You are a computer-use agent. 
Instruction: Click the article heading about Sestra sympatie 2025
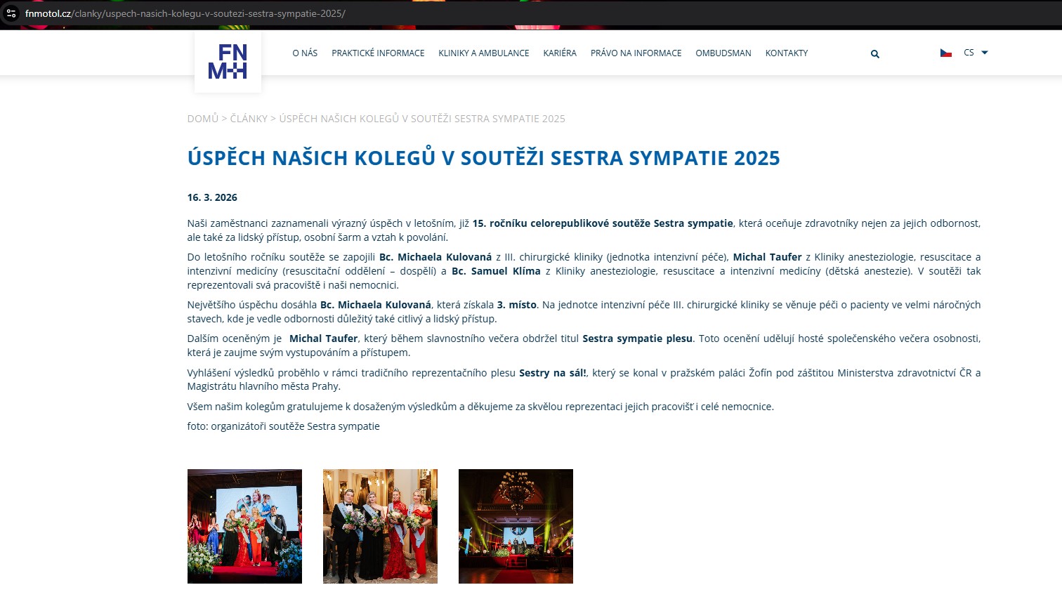pyautogui.click(x=483, y=158)
